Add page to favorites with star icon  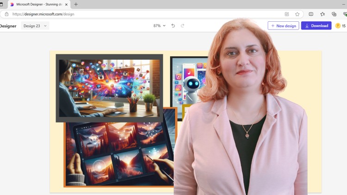pyautogui.click(x=297, y=14)
